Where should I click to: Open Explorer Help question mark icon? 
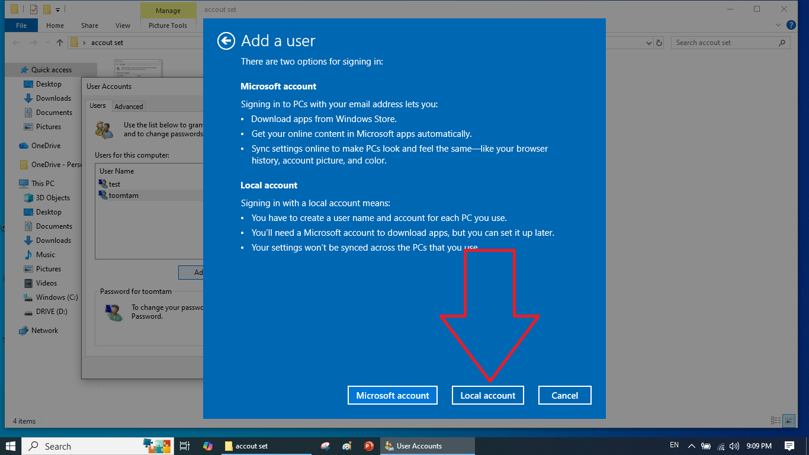tap(791, 25)
